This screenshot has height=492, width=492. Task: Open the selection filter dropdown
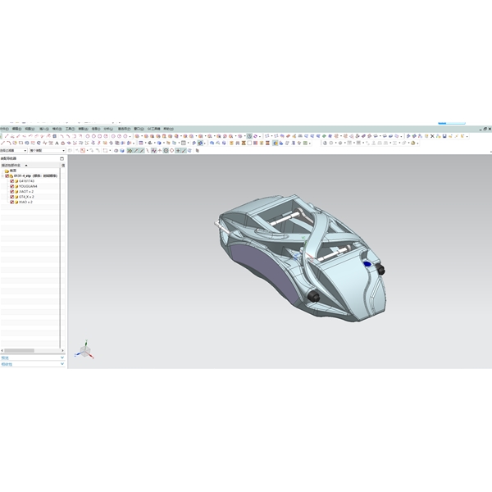pyautogui.click(x=23, y=151)
